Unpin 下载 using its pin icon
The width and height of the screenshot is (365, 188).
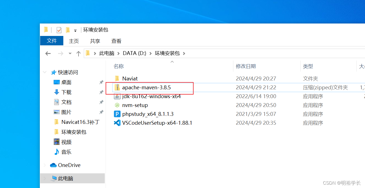[x=101, y=92]
